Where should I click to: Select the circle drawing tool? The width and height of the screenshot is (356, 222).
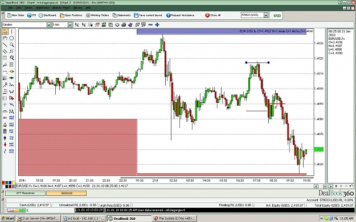pos(11,38)
